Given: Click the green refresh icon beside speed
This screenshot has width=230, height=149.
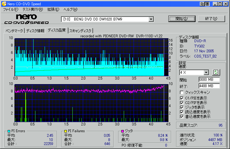Looking at the screenshot, I should pos(216,73).
